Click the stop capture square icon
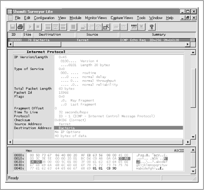 [x=38, y=27]
